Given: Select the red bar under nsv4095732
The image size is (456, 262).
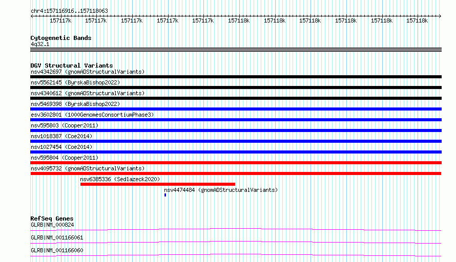Looking at the screenshot, I should pyautogui.click(x=236, y=173).
